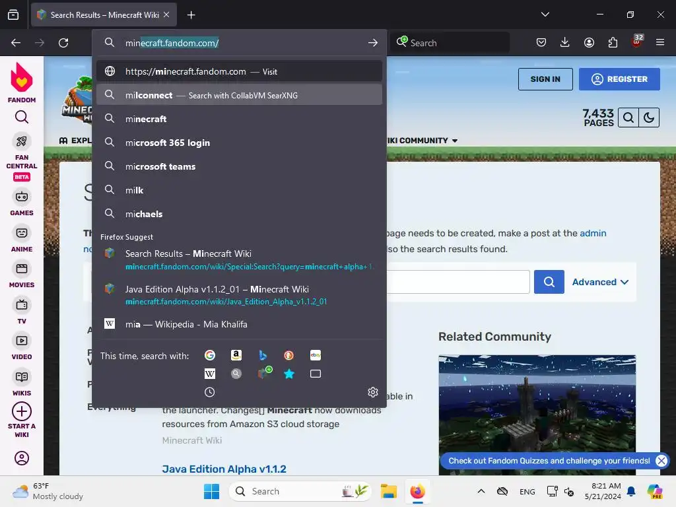Open a new browser tab
The image size is (676, 507).
[191, 15]
